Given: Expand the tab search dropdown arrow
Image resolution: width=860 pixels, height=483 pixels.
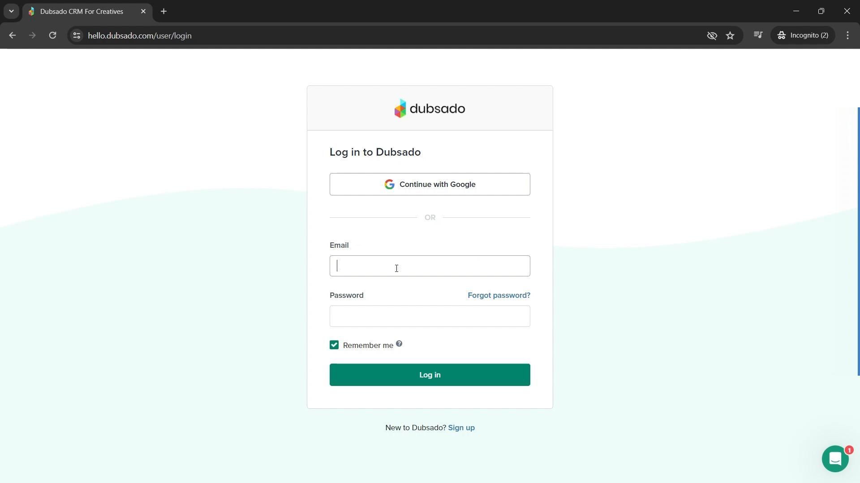Looking at the screenshot, I should 11,11.
